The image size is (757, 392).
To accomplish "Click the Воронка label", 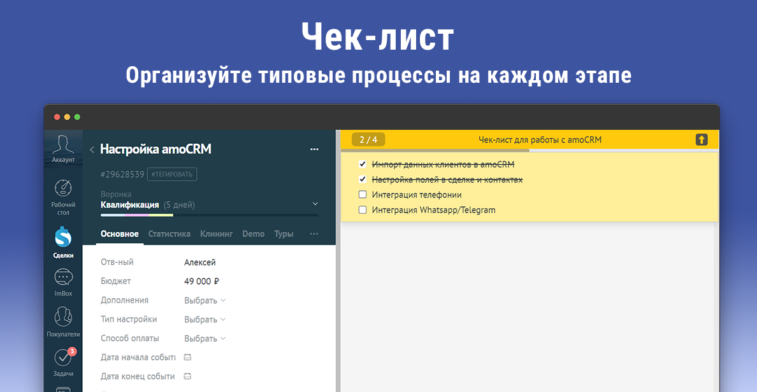I will pos(116,194).
